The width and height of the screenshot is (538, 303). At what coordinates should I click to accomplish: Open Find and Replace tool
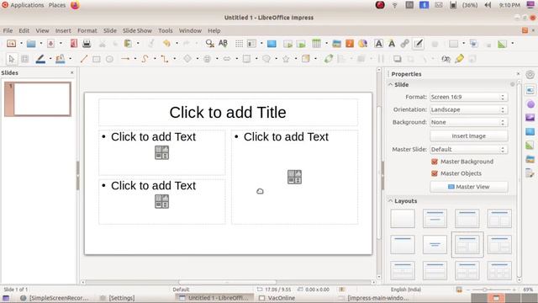(209, 44)
